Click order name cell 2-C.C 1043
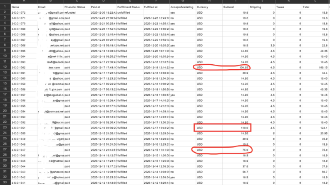 pos(24,172)
